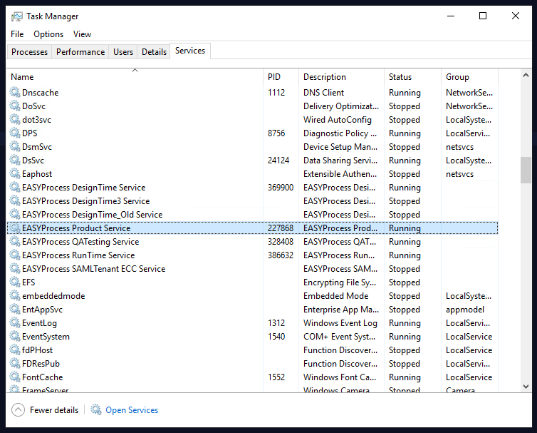Click gear icon beside dot3svc service
Viewport: 537px width, 433px height.
(x=15, y=119)
